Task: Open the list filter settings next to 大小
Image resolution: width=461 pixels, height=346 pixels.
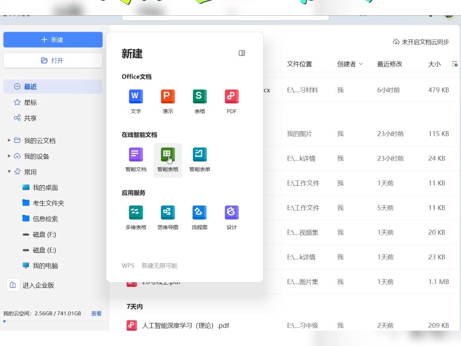Action: tap(454, 64)
